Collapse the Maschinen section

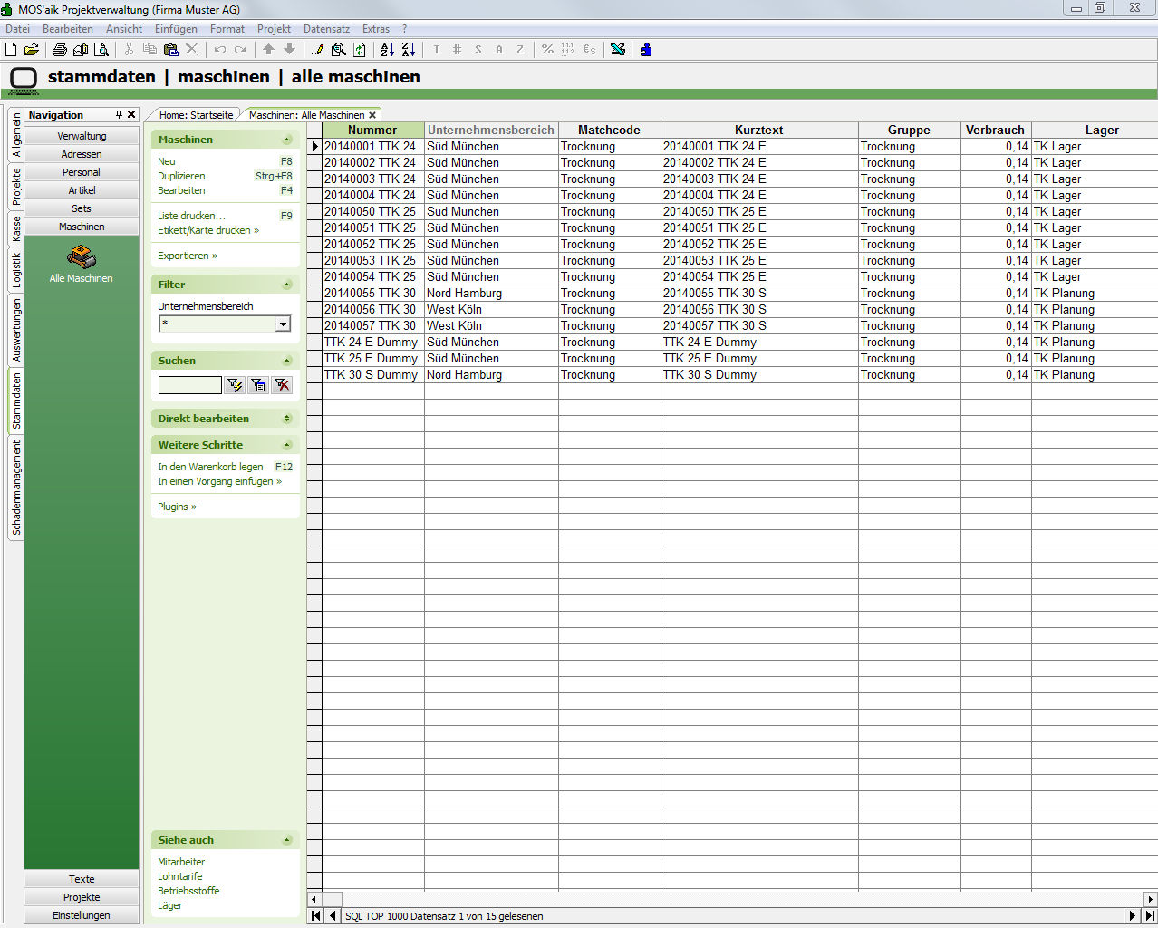pos(286,140)
